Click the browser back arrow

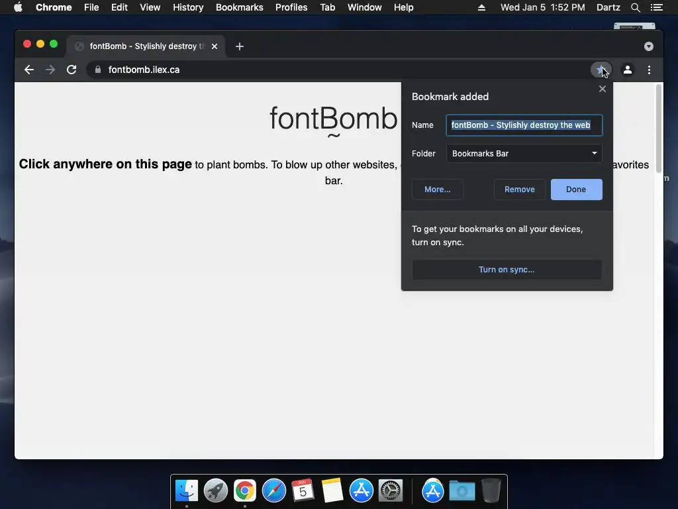tap(29, 70)
